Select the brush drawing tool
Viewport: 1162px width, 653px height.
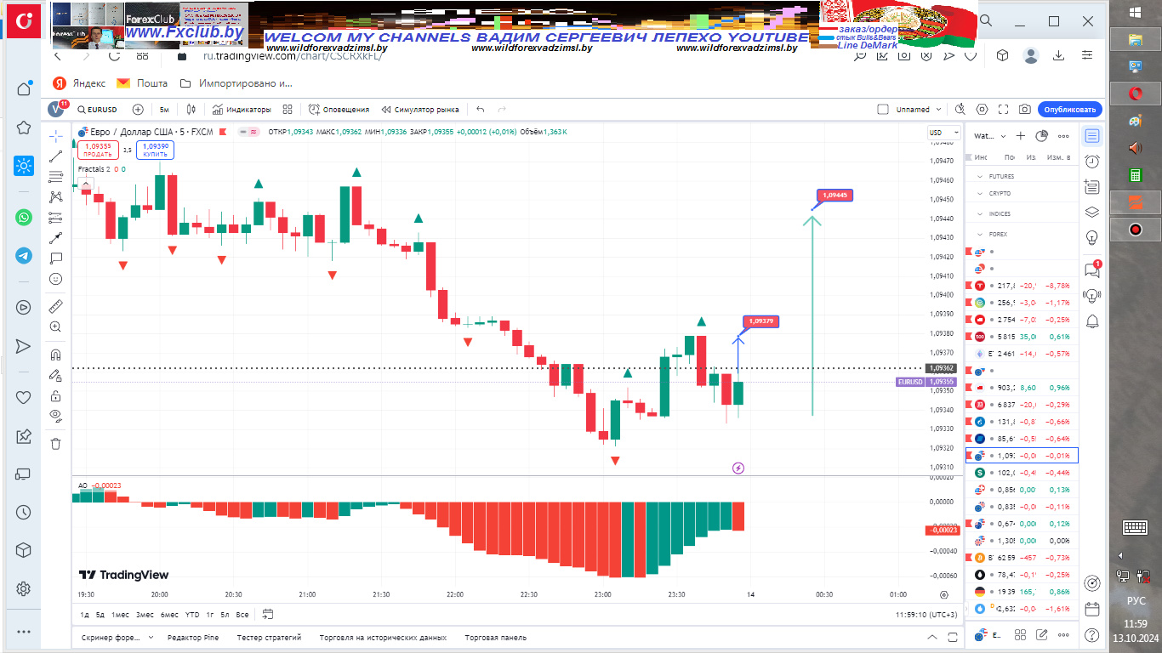coord(55,237)
